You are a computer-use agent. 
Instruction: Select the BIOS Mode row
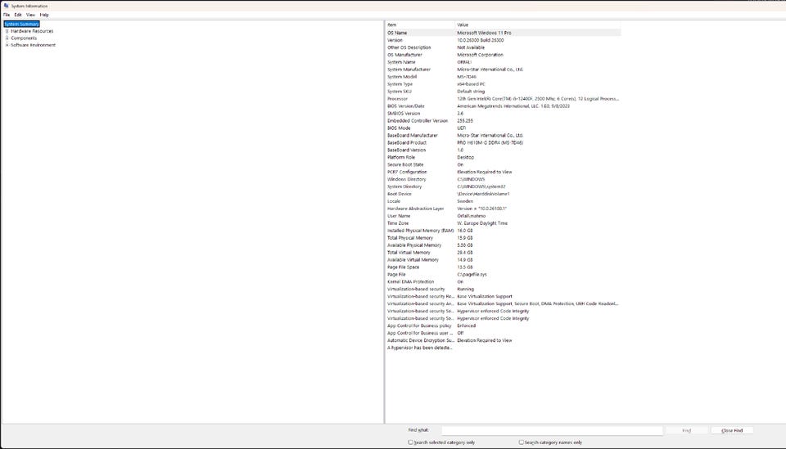(504, 128)
